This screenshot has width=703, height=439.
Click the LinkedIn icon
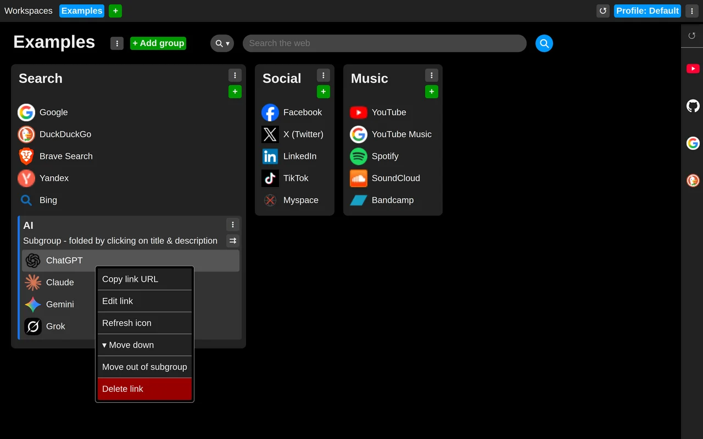(270, 156)
